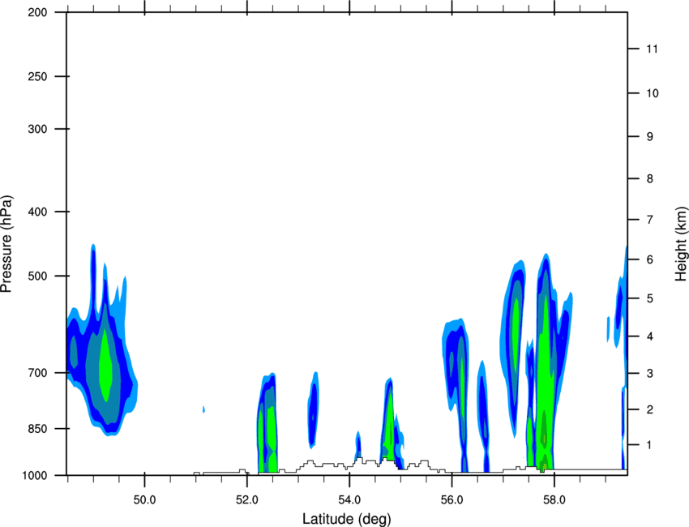Click the 700 pressure axis label
689x527 pixels.
(37, 373)
